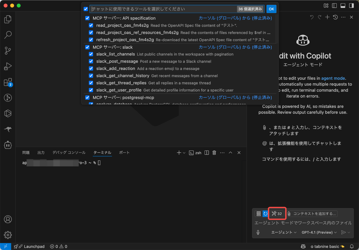Open the agent mode link
359x250 pixels.
(x=333, y=78)
